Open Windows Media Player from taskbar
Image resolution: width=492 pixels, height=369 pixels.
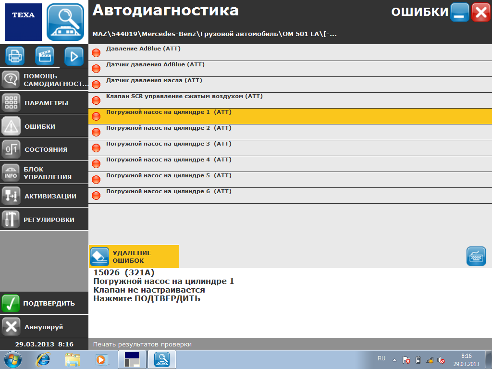point(102,359)
